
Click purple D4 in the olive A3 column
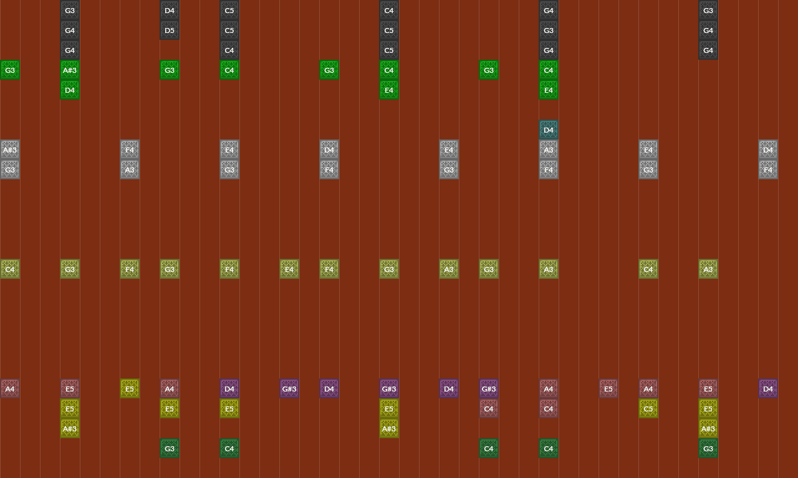pyautogui.click(x=449, y=389)
